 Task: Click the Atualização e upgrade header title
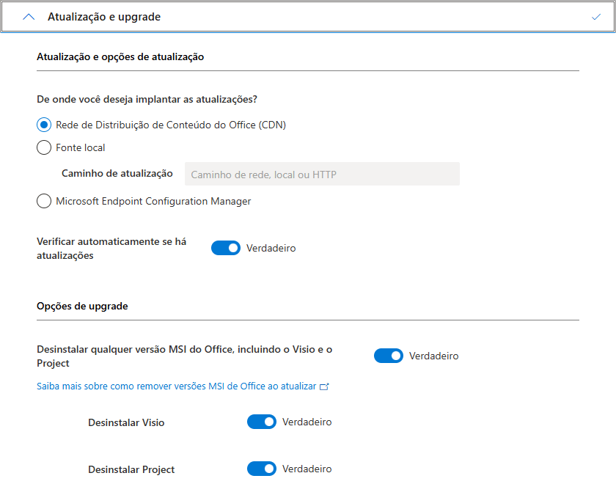104,17
